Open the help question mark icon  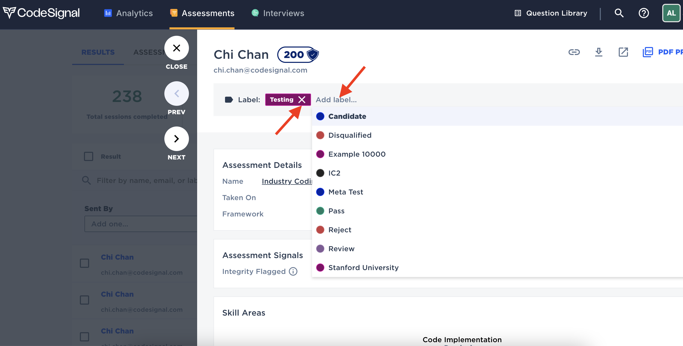pos(644,13)
